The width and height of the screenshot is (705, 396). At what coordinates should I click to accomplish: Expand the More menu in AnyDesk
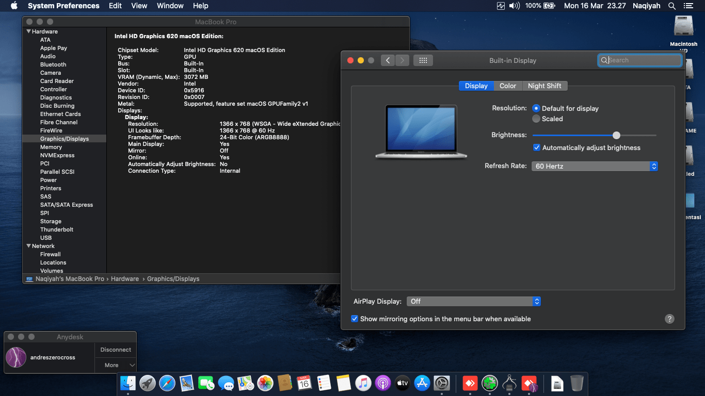(x=116, y=365)
